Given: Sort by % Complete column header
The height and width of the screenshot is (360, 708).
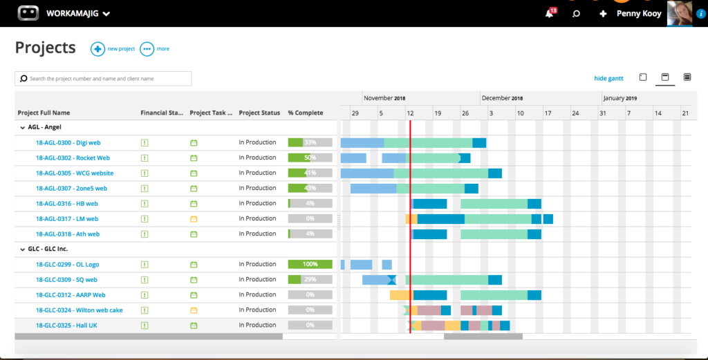Looking at the screenshot, I should [x=306, y=113].
